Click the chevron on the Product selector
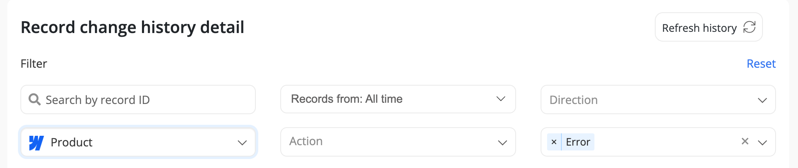The image size is (798, 168). coord(242,142)
